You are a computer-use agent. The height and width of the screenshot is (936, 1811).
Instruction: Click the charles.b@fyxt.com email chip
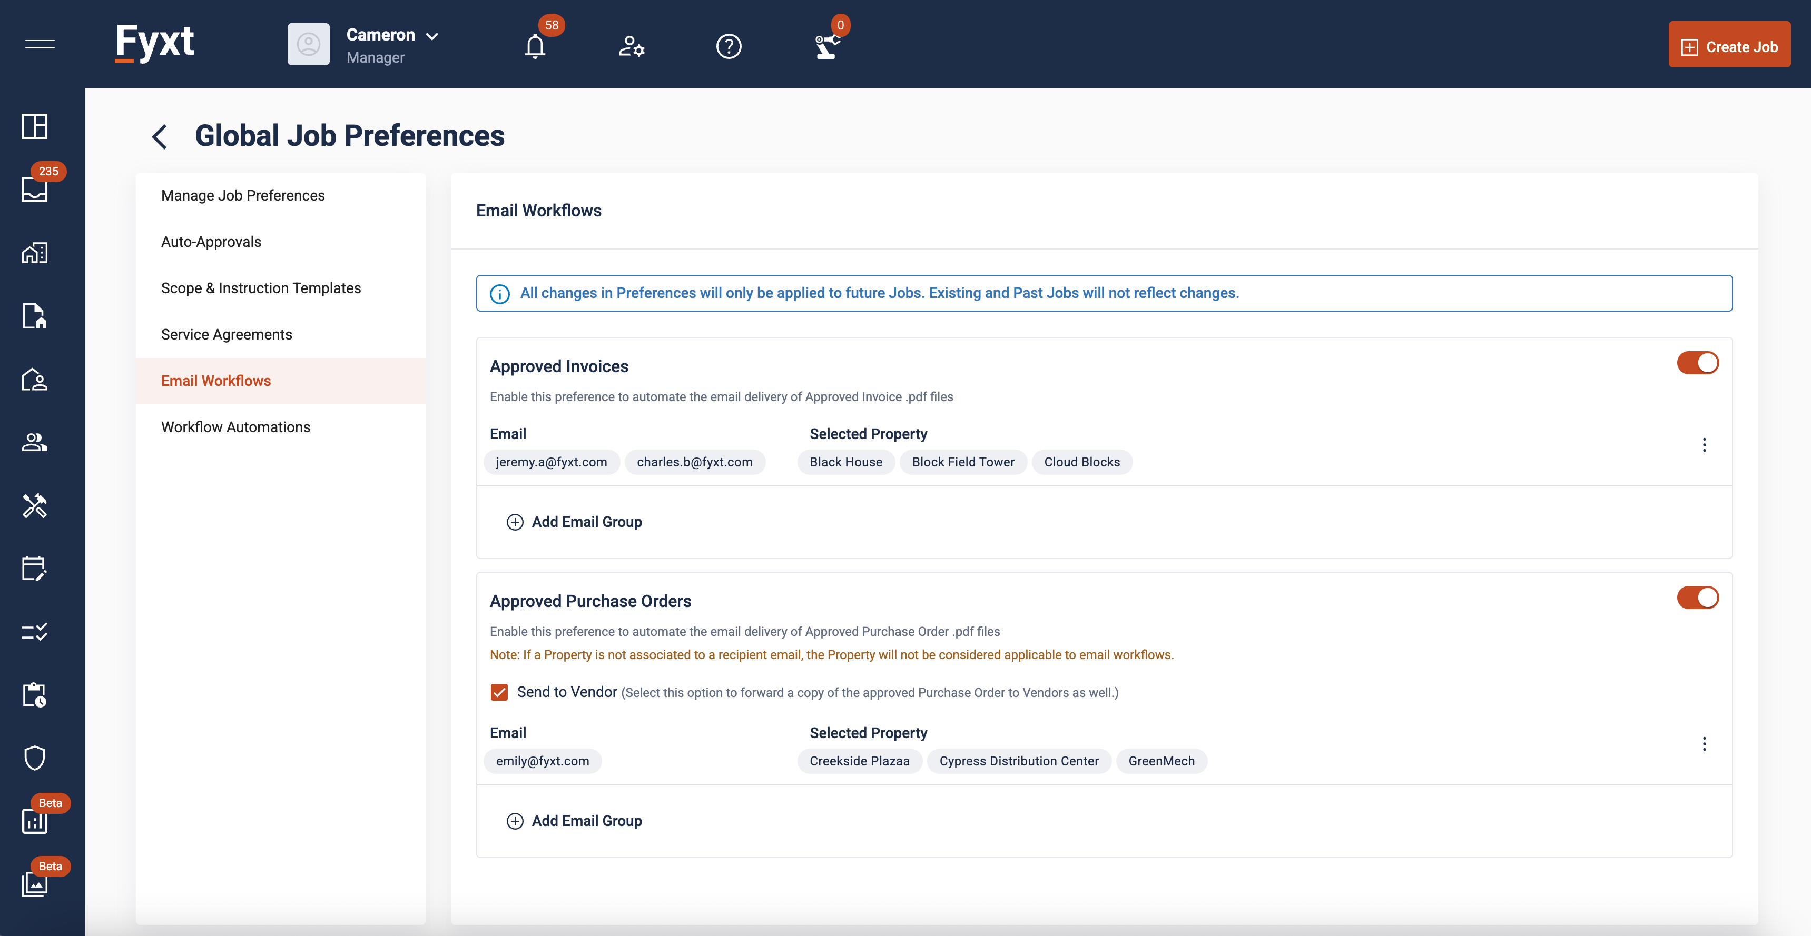(695, 462)
